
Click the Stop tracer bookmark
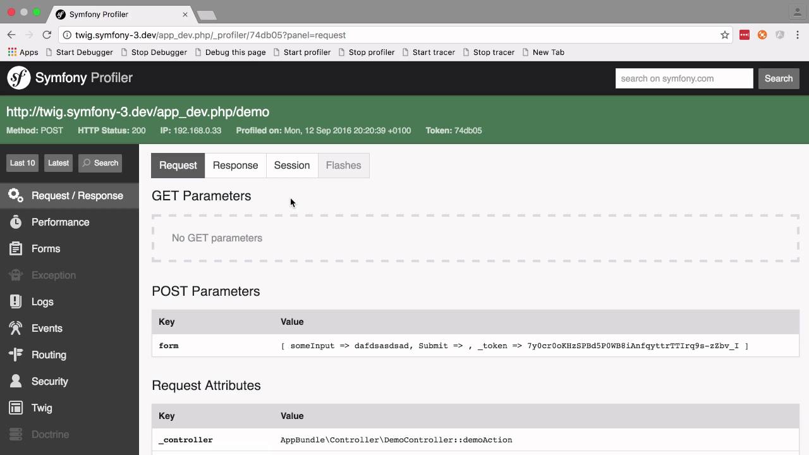click(488, 52)
